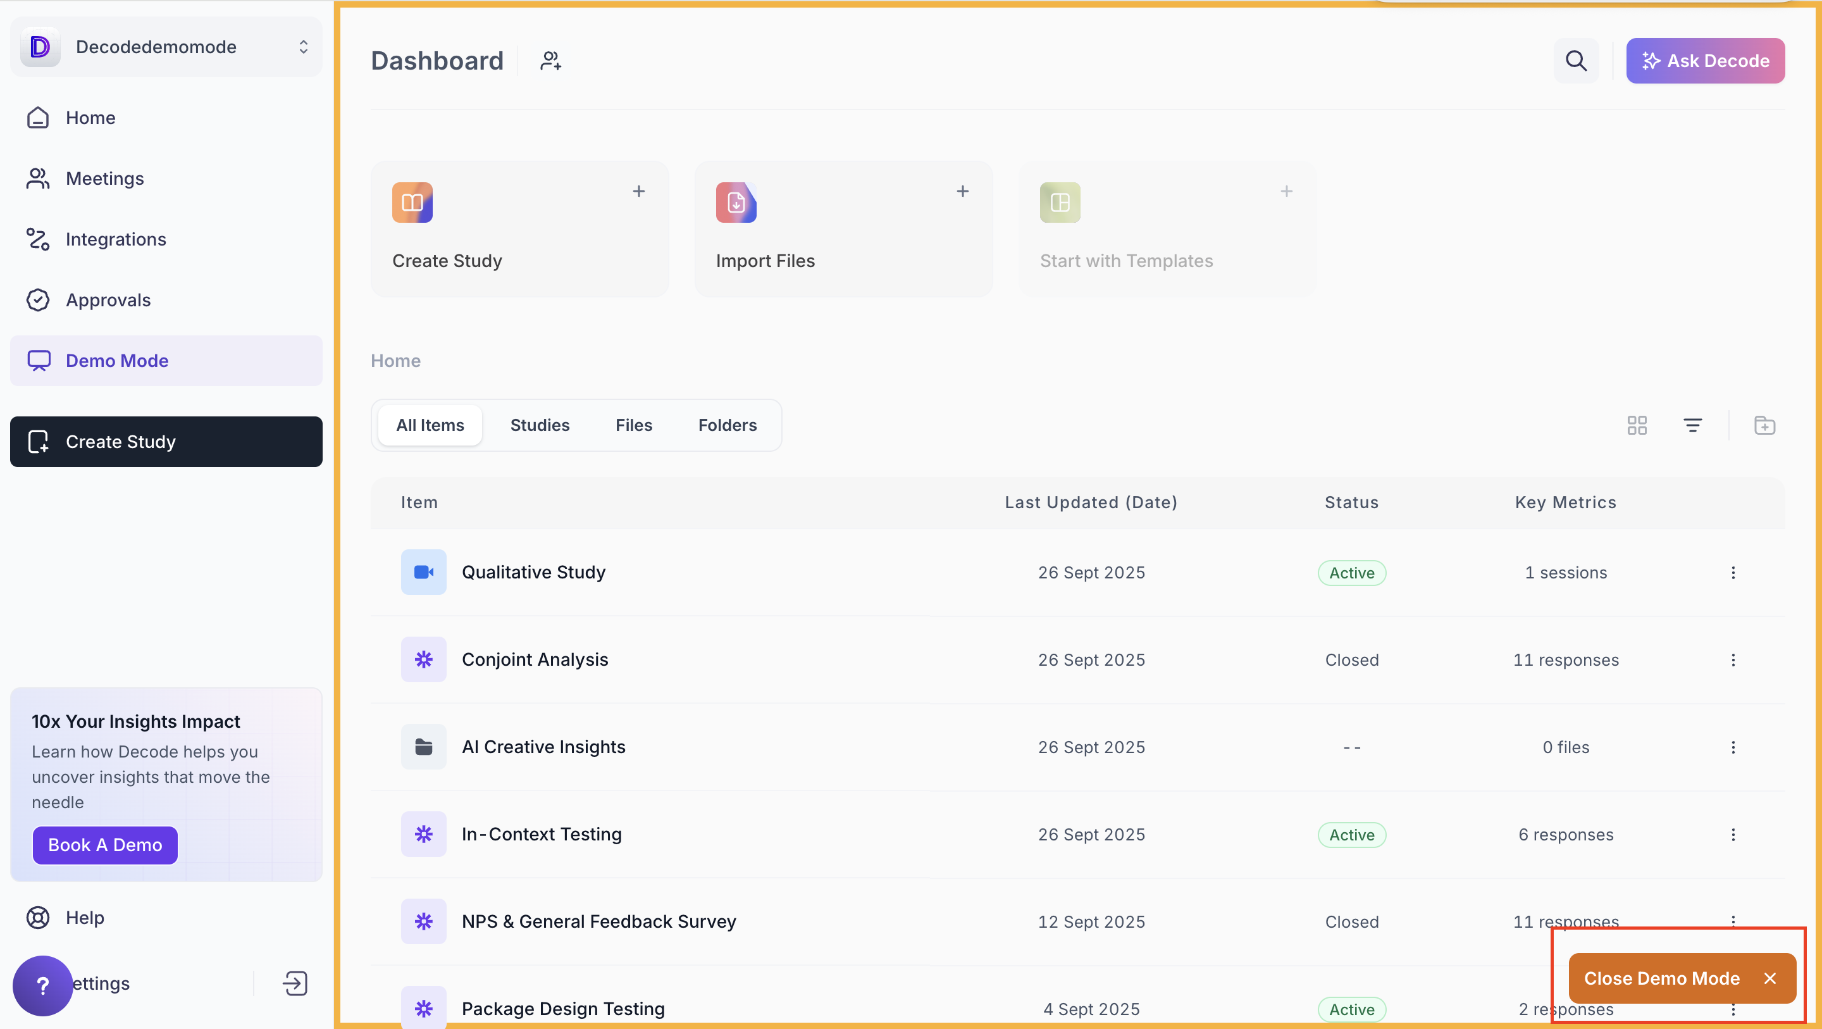The height and width of the screenshot is (1029, 1822).
Task: Click the Book A Demo button
Action: click(x=104, y=845)
